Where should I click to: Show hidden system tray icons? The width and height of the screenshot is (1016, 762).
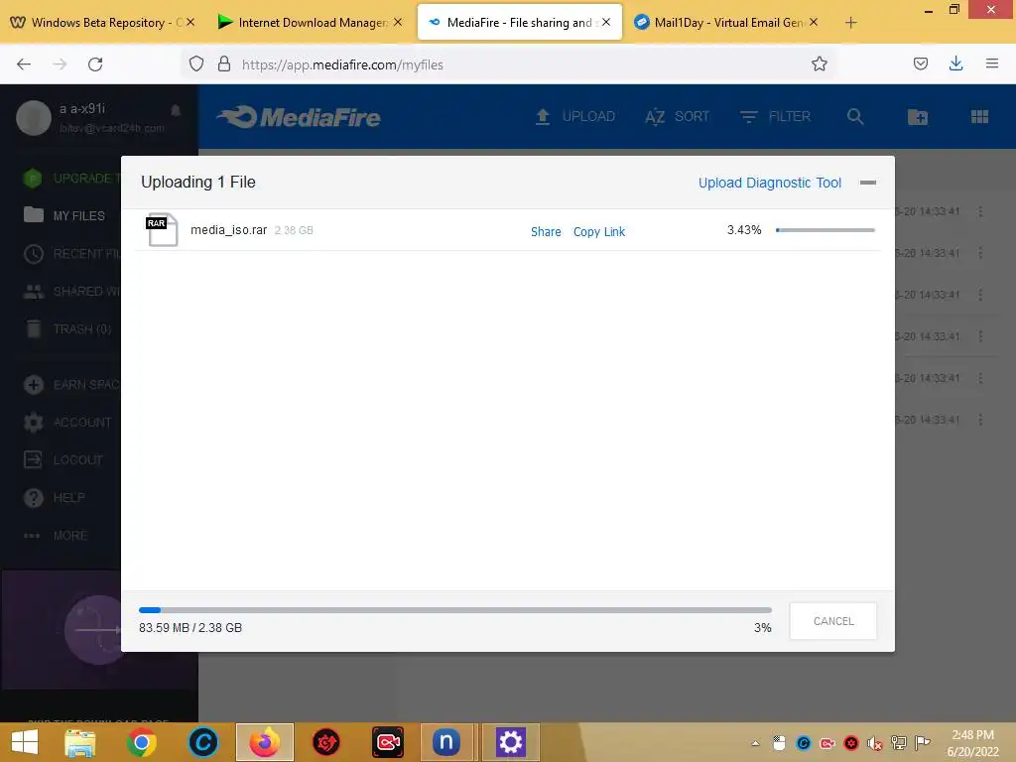pyautogui.click(x=755, y=744)
